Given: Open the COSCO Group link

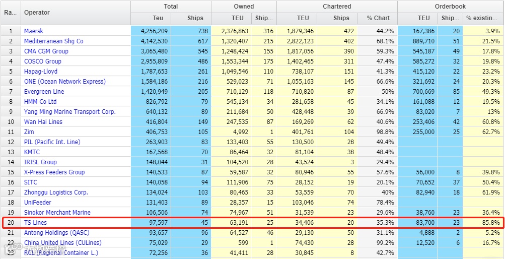Looking at the screenshot, I should click(42, 61).
